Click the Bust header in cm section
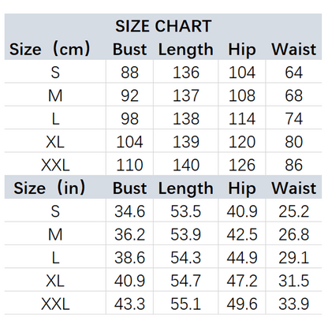328x328 pixels. coord(129,49)
